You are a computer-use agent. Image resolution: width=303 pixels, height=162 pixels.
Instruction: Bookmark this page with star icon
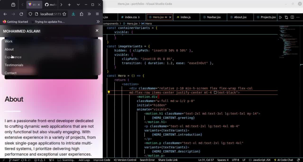(x=64, y=14)
